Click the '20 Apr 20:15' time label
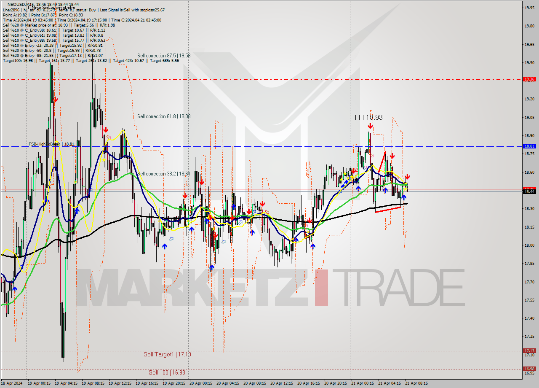The height and width of the screenshot is (388, 539). [x=336, y=383]
